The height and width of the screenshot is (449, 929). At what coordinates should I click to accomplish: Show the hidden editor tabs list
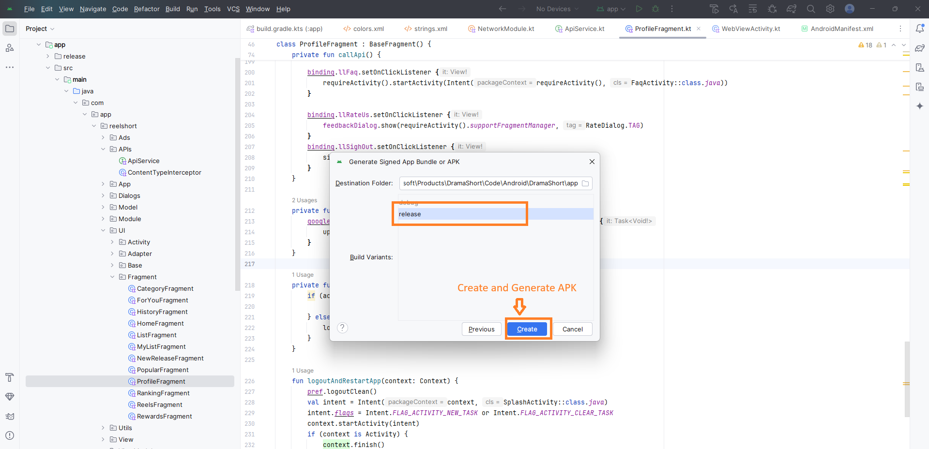pyautogui.click(x=900, y=29)
